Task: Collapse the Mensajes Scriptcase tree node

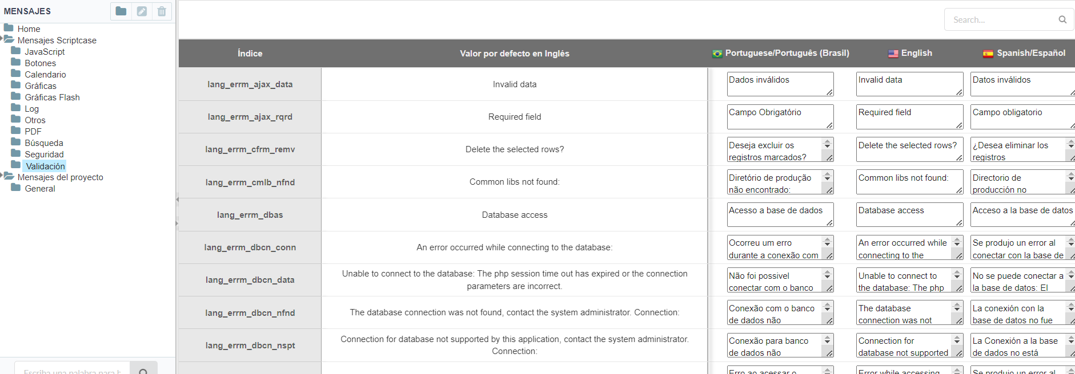Action: [2, 39]
